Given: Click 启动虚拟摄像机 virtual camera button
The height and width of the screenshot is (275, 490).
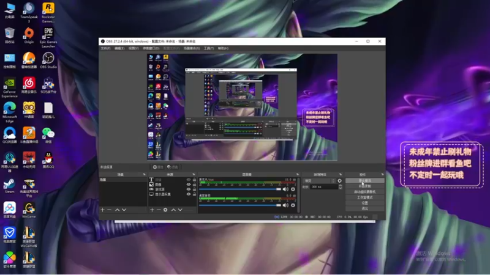Looking at the screenshot, I should click(365, 192).
